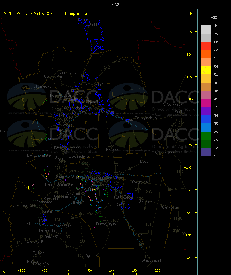This screenshot has width=231, height=275.
Task: Select the Agua_Escond location label
Action: [x=96, y=256]
